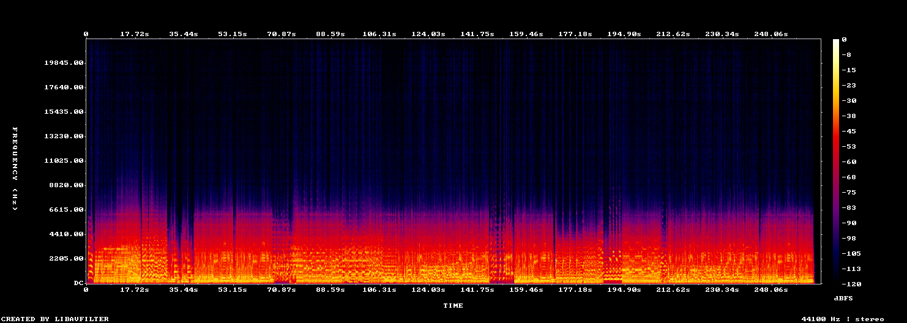Click the DC frequency axis label
The height and width of the screenshot is (323, 907).
pos(78,283)
